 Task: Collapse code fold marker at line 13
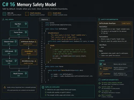click(x=44, y=48)
